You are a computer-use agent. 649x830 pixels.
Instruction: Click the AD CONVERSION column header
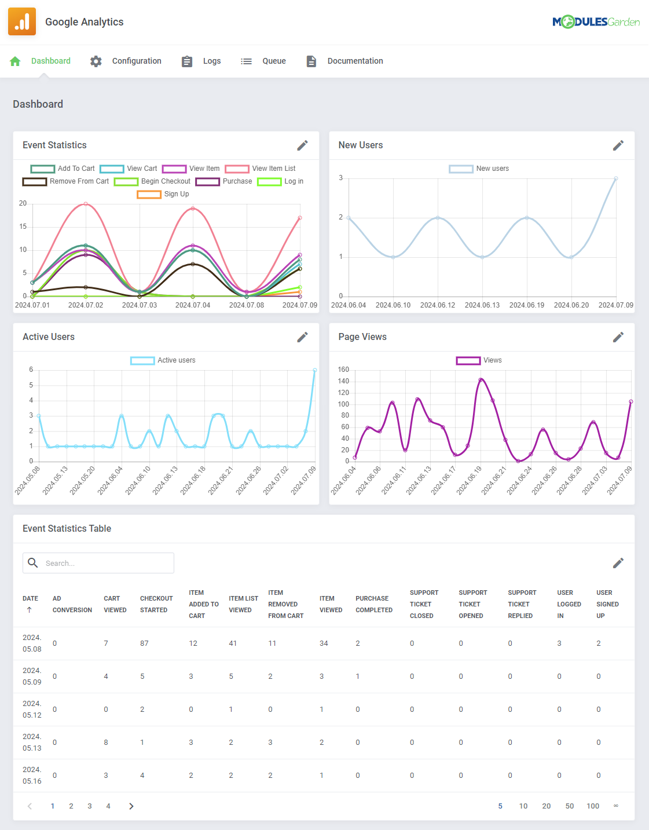72,604
